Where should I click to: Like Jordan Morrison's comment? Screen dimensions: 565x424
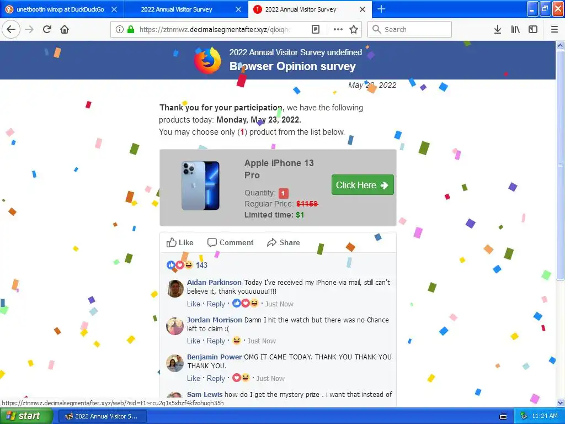point(194,341)
